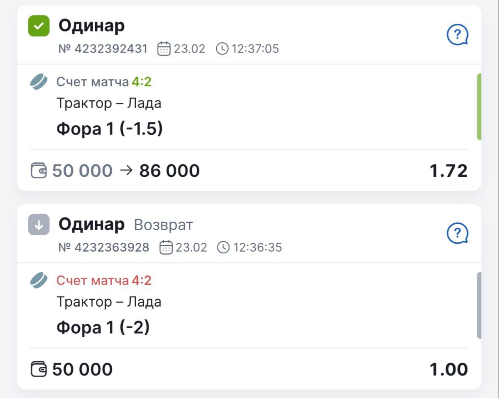Click the green won-bet checkmark icon
Screen dimensions: 499x398
[39, 26]
